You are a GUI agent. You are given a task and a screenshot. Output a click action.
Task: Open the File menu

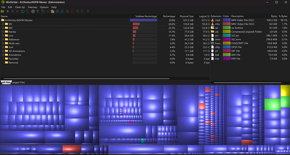3,7
